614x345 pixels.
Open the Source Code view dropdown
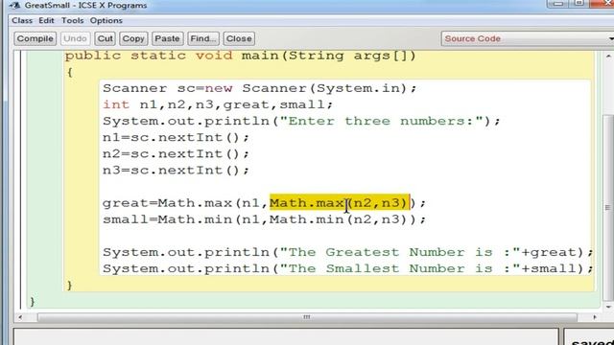[x=528, y=38]
